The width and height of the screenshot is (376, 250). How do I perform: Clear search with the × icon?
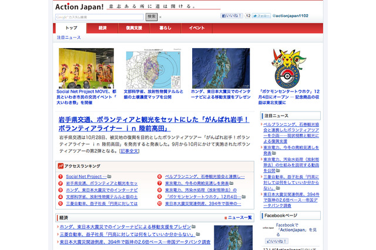(x=160, y=17)
